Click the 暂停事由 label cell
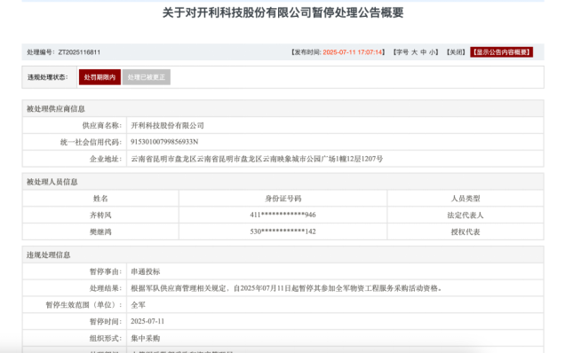The height and width of the screenshot is (353, 573). coord(75,271)
